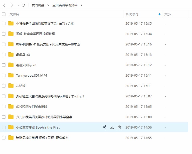This screenshot has width=192, height=154.
Task: Select the date 2019-05-17 15:34
Action: coord(139,34)
